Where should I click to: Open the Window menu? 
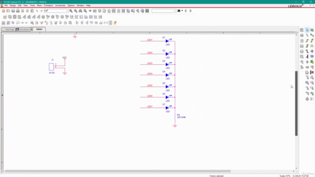80,5
